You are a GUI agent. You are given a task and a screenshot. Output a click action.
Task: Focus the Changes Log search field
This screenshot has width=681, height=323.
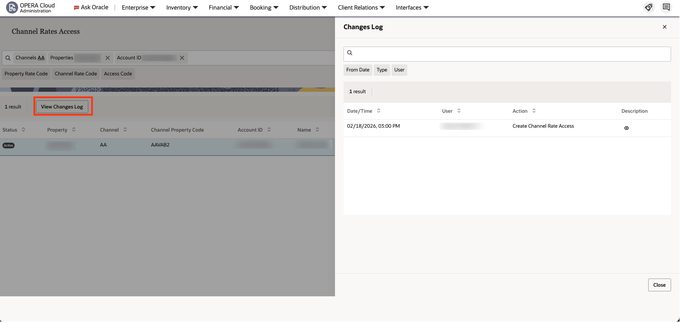click(x=507, y=54)
